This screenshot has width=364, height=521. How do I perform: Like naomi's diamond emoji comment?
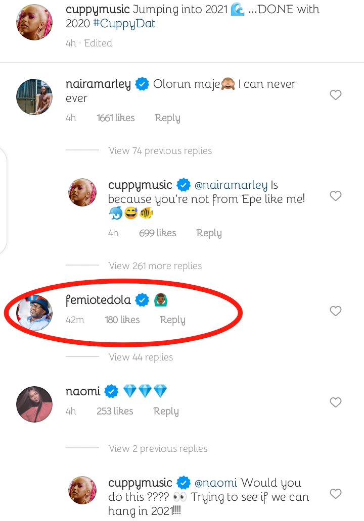[336, 402]
